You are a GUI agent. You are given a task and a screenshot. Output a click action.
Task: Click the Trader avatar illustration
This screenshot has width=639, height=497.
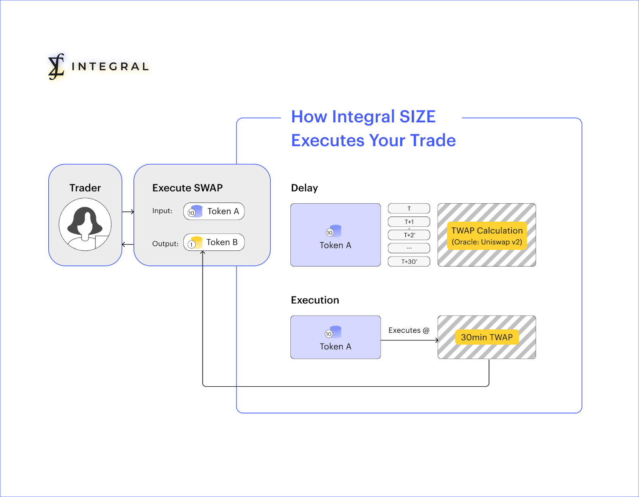tap(85, 225)
